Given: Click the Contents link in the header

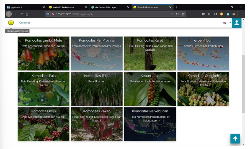Looking at the screenshot, I should coord(25,23).
